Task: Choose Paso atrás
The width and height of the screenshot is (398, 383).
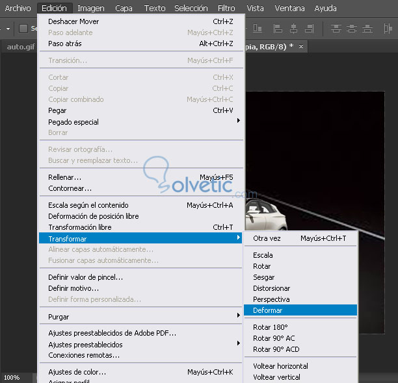Action: click(141, 43)
